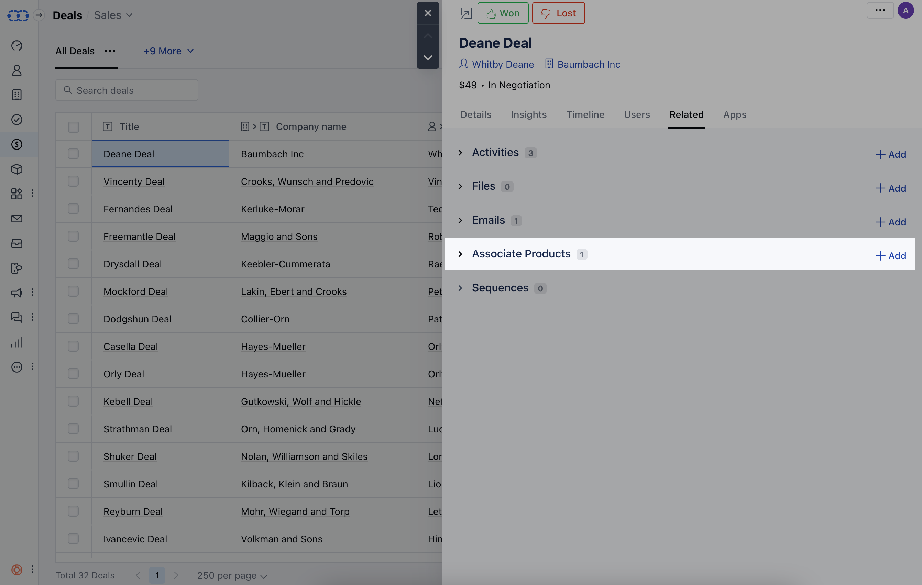Open Activities checkmark icon in sidebar

(x=17, y=120)
